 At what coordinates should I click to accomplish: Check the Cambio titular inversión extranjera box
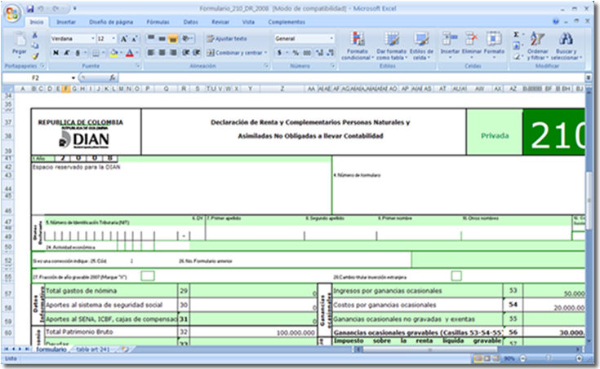point(456,276)
